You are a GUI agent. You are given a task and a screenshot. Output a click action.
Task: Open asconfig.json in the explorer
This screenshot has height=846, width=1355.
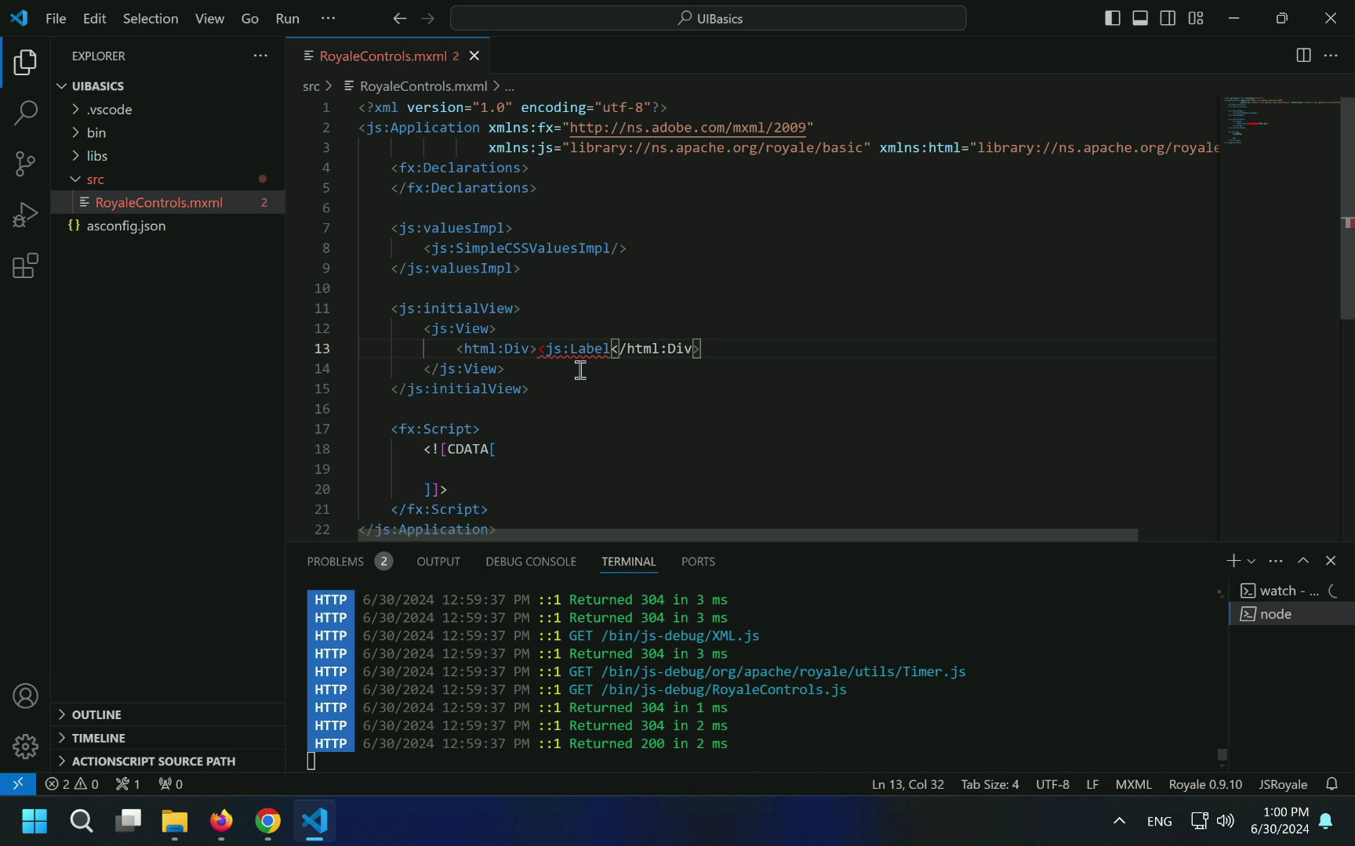(x=168, y=226)
